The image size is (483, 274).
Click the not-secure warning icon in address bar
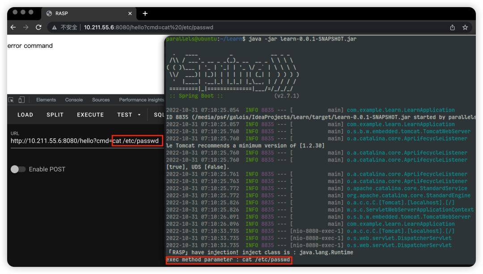[55, 27]
